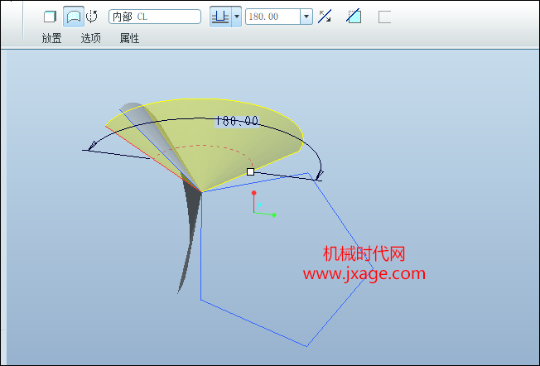Viewport: 540px width, 366px height.
Task: Select the coordinate system triad in viewport
Action: (x=263, y=204)
